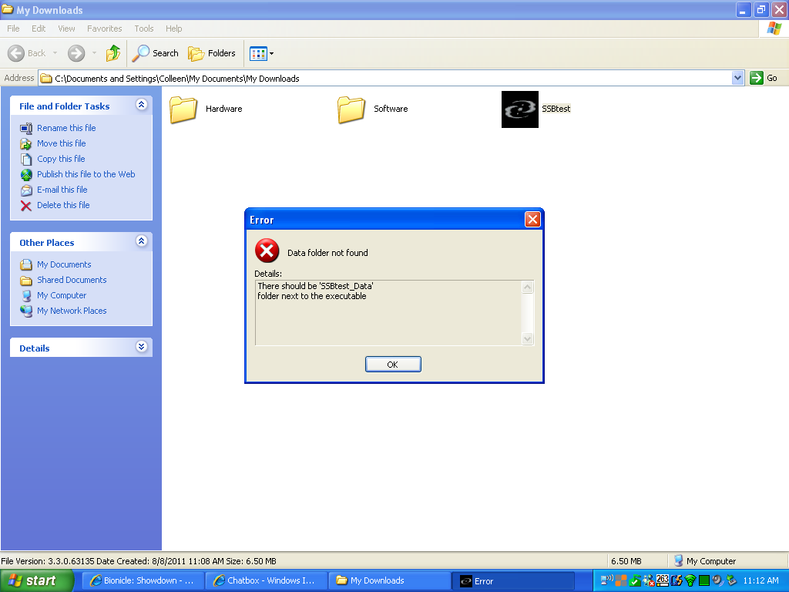The height and width of the screenshot is (592, 789).
Task: Click the orange squares tray icon
Action: [621, 580]
